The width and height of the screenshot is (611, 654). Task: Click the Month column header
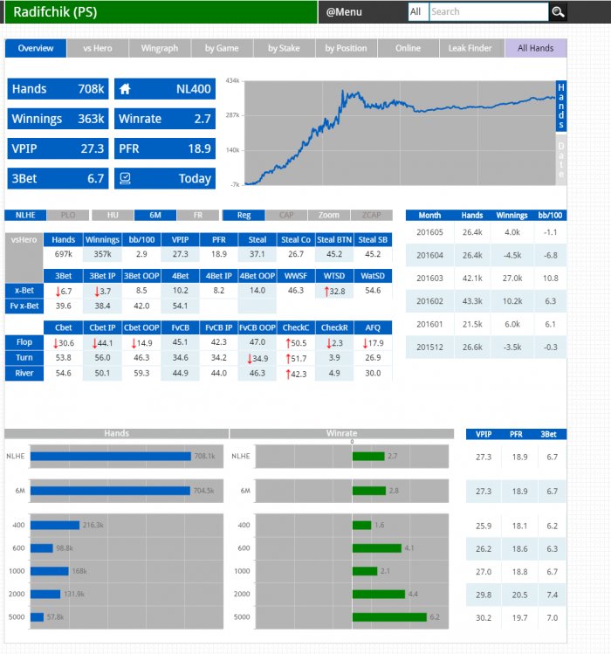click(x=429, y=215)
